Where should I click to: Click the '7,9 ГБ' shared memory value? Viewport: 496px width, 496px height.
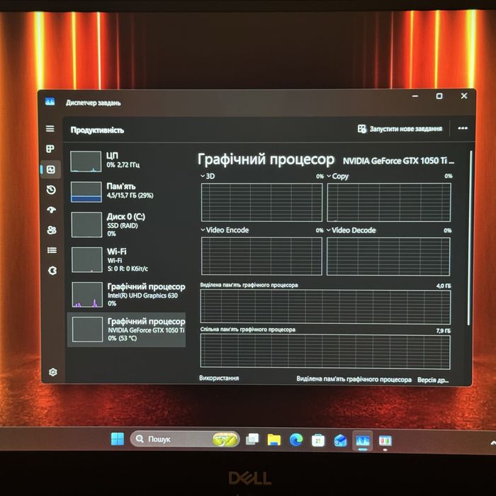point(443,331)
